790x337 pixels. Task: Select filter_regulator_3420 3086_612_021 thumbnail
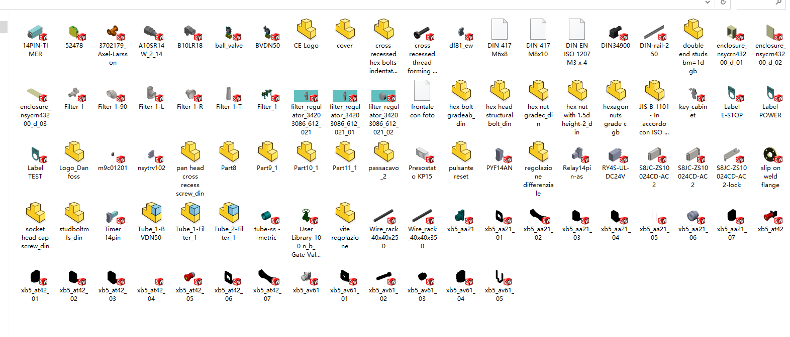(x=306, y=96)
